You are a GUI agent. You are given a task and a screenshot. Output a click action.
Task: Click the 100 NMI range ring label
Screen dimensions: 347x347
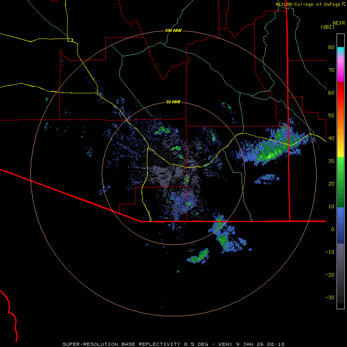coord(173,30)
